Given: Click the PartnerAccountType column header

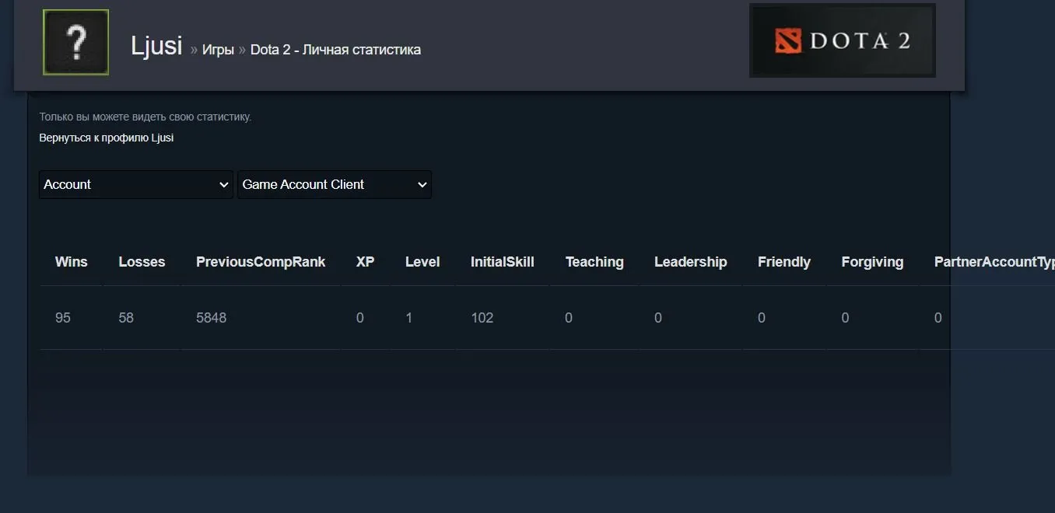Looking at the screenshot, I should tap(994, 262).
